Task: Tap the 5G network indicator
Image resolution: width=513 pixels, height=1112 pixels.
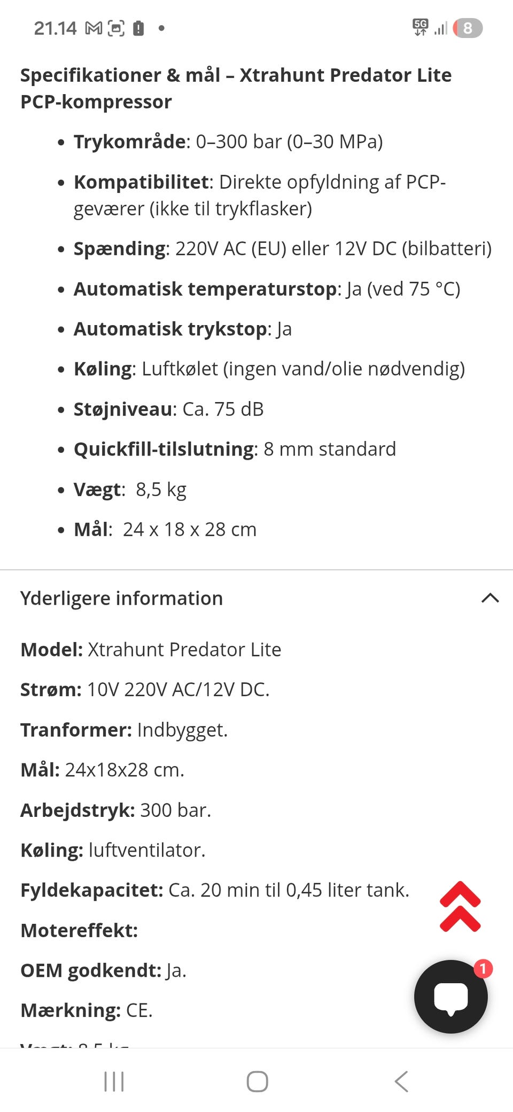Action: 421,27
